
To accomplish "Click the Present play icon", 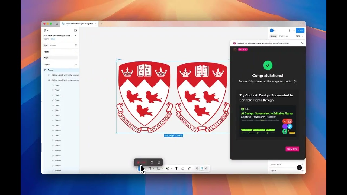I will point(290,31).
